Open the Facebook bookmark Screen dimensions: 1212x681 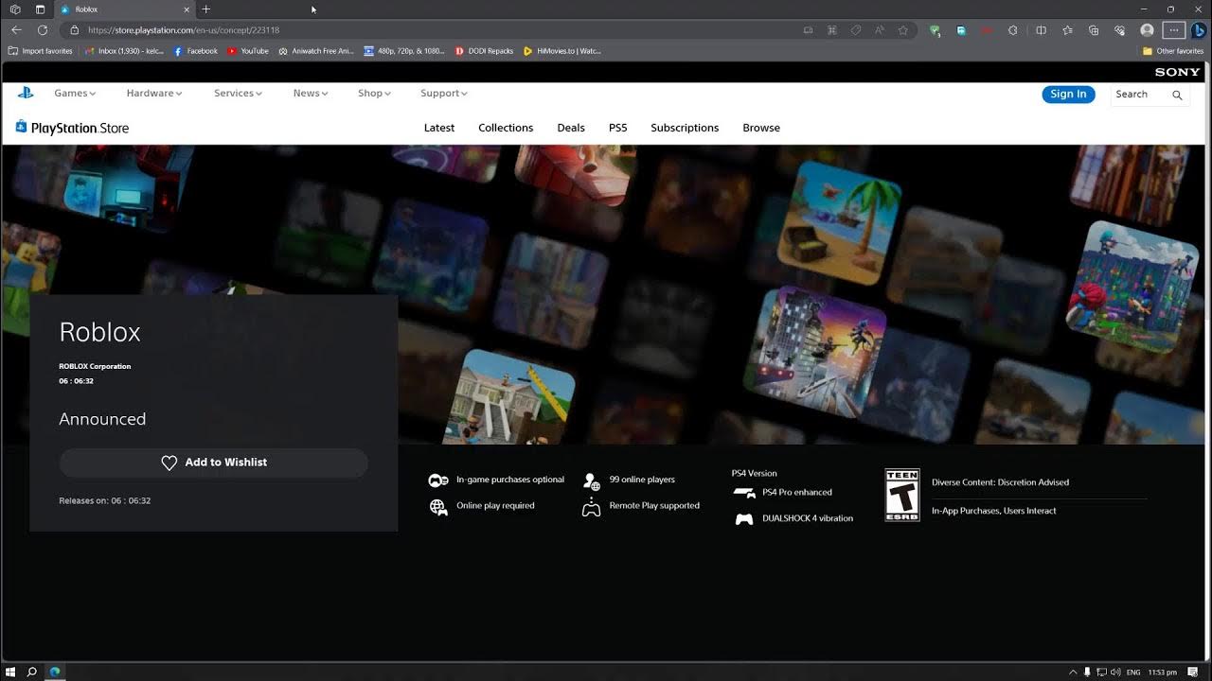196,51
